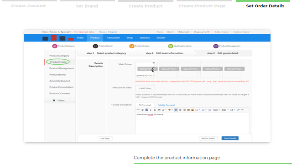Center-align description text

coord(180,110)
